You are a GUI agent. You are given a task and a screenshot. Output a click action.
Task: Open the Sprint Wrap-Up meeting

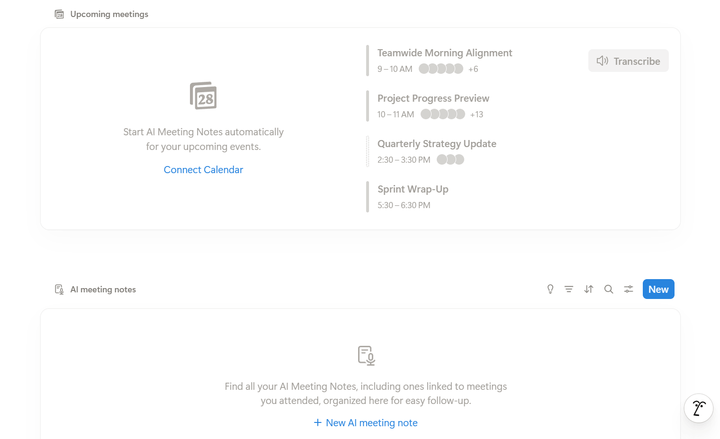coord(413,189)
